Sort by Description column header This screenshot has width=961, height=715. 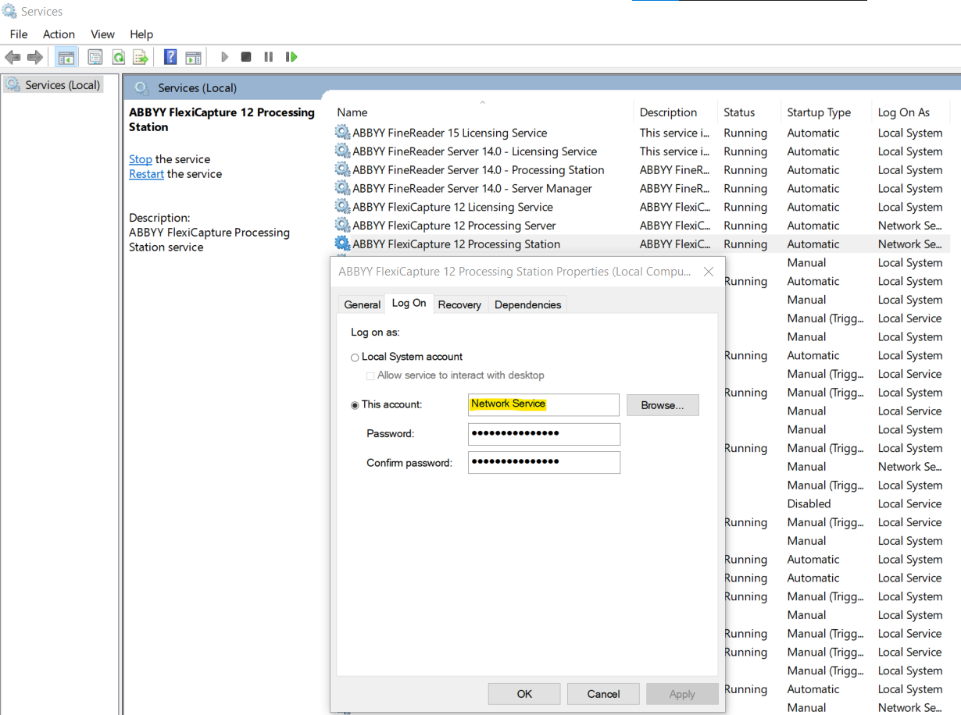point(675,112)
